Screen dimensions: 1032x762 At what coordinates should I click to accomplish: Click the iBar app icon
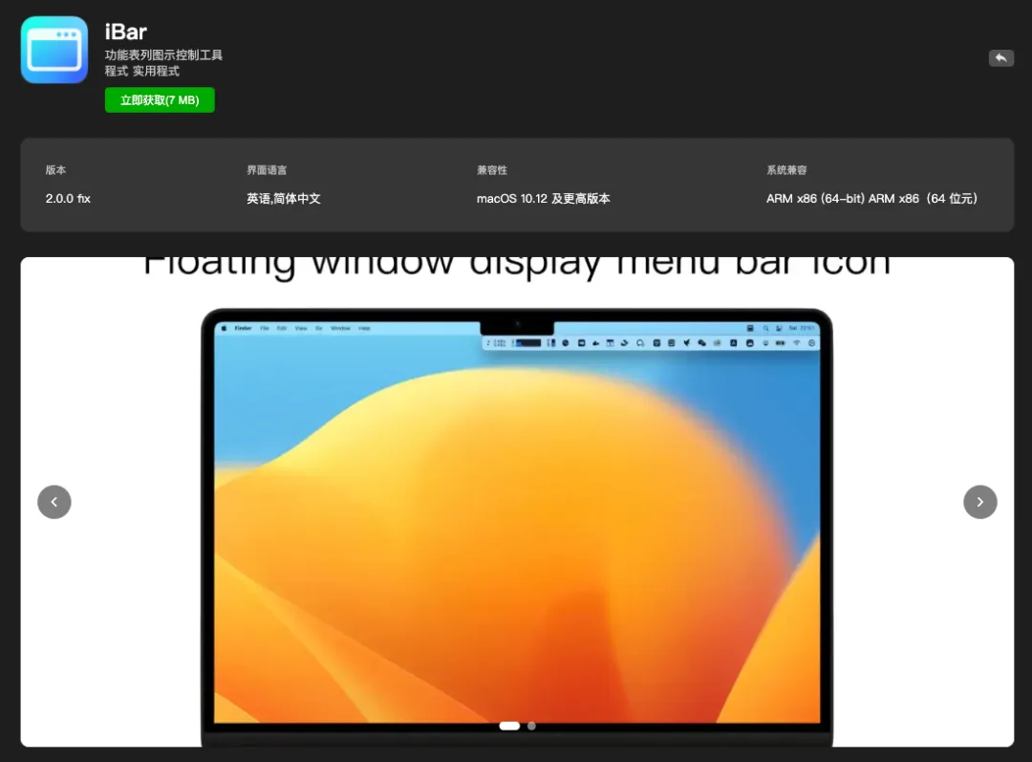click(54, 50)
